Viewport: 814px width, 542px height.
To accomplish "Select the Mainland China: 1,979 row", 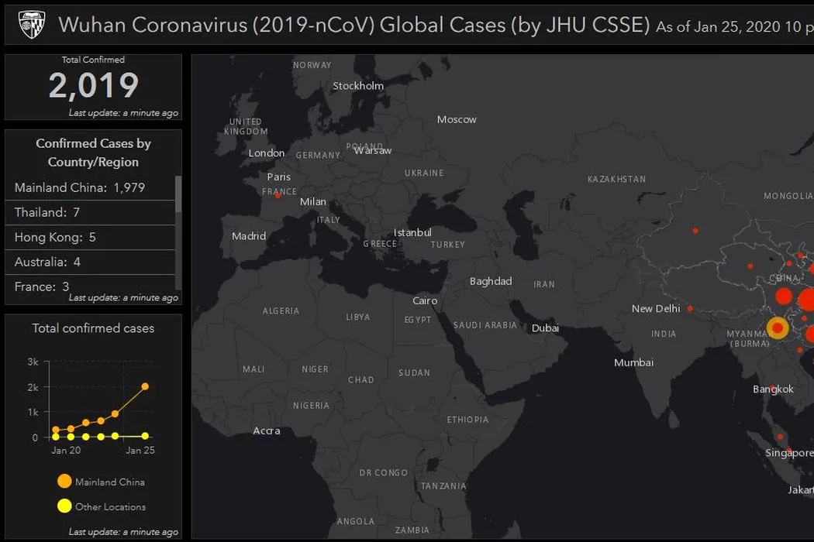I will [91, 187].
